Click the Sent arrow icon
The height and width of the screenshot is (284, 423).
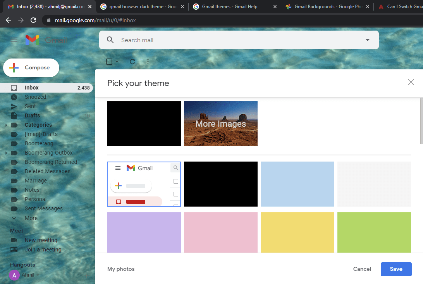(x=14, y=107)
